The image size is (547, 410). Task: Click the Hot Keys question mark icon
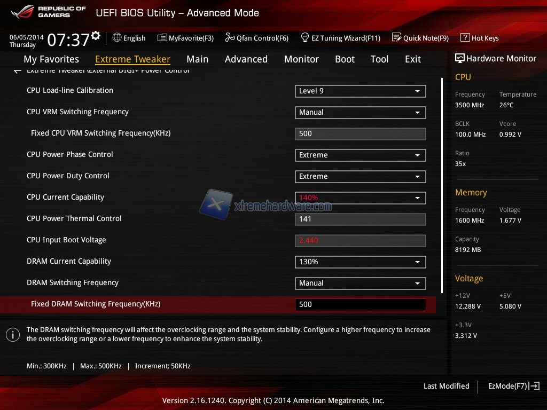coord(465,38)
